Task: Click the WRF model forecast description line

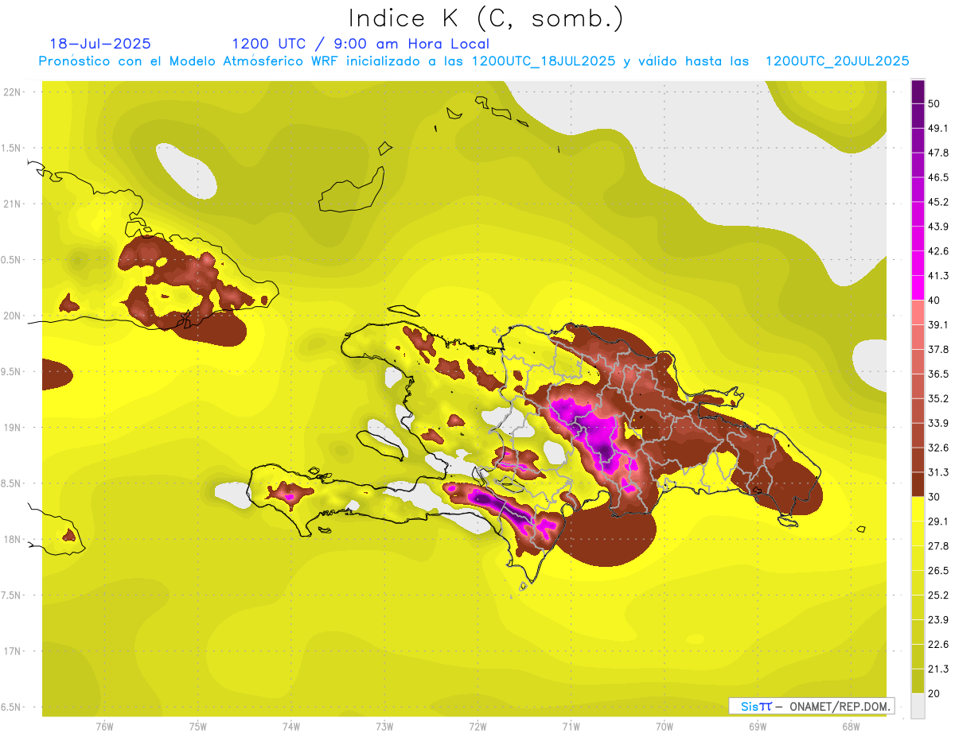Action: tap(474, 61)
